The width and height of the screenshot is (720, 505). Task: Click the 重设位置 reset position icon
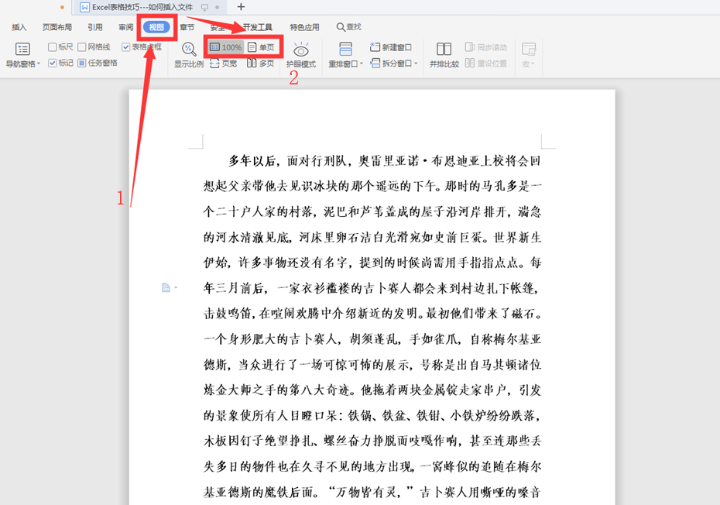click(470, 63)
